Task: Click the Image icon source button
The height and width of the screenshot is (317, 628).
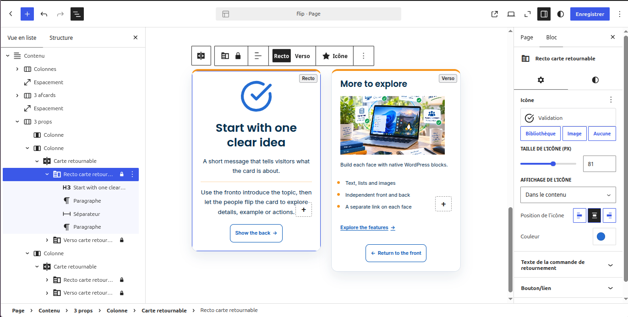Action: 574,134
